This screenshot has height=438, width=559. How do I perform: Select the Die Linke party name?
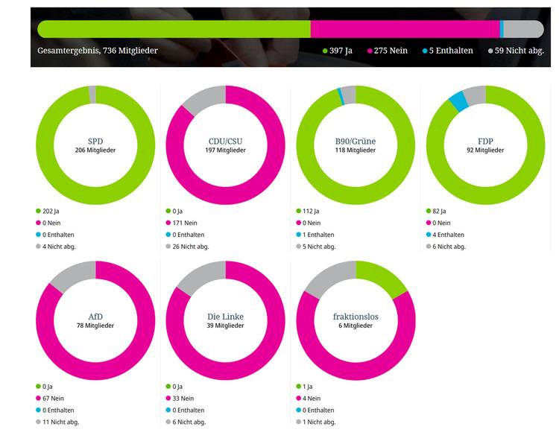pos(225,316)
